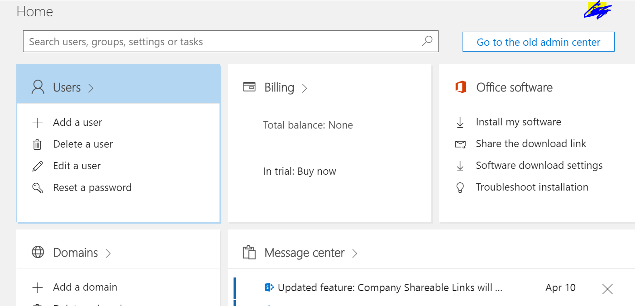The image size is (635, 306).
Task: Click the plus icon beside Add a domain
Action: click(38, 287)
